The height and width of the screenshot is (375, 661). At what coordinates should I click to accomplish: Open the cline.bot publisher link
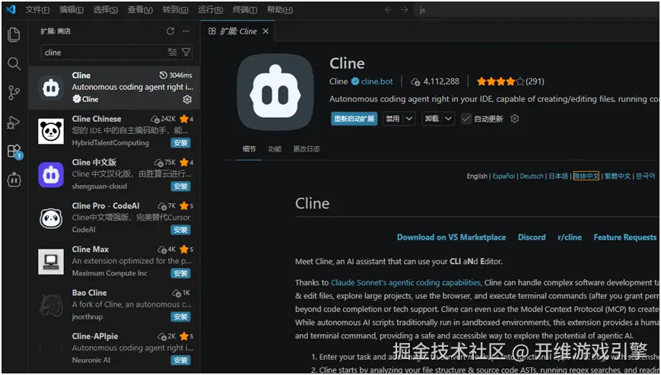click(x=377, y=81)
